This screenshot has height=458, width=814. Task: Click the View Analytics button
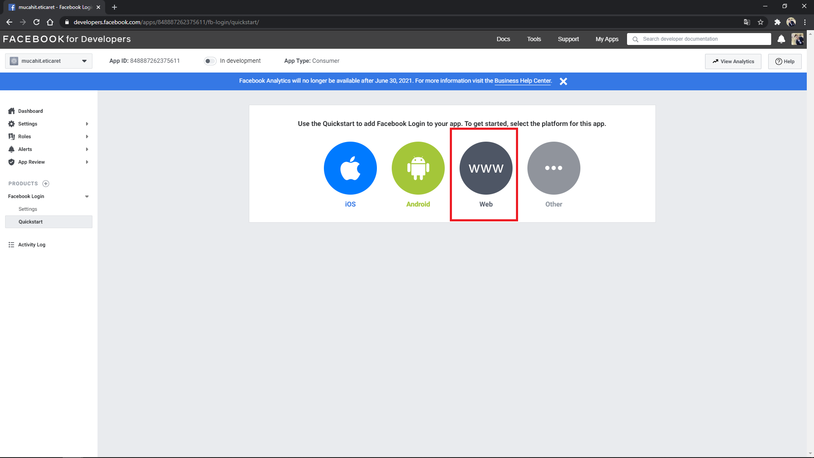tap(733, 61)
